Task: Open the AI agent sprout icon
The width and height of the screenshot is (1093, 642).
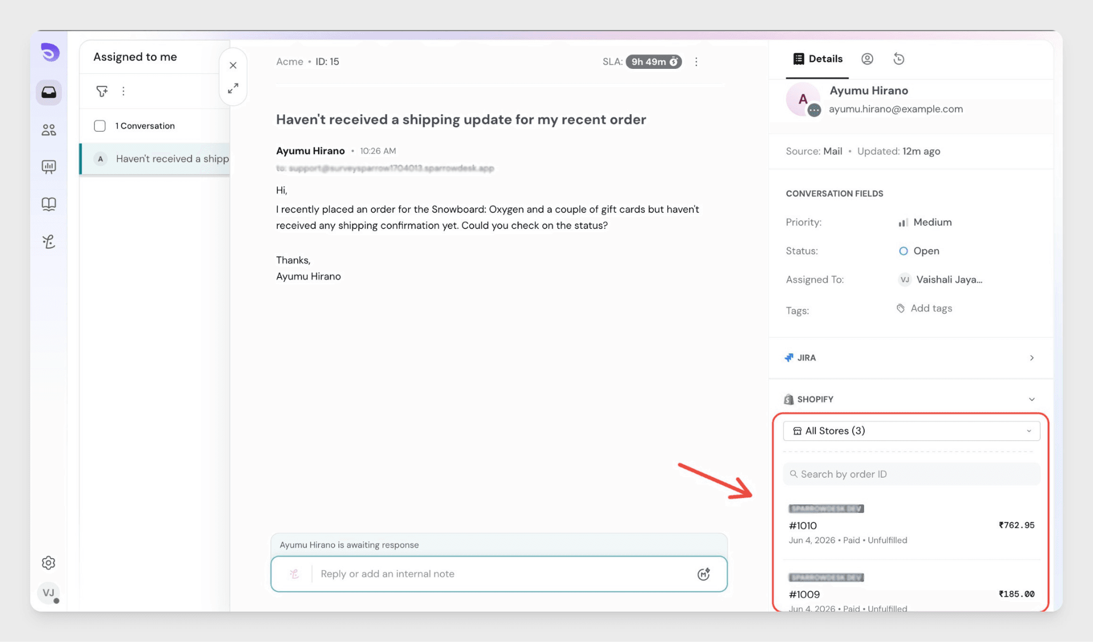Action: tap(49, 242)
